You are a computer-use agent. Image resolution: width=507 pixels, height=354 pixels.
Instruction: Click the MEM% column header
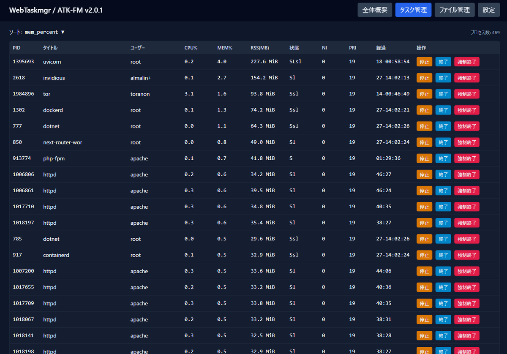tap(225, 48)
